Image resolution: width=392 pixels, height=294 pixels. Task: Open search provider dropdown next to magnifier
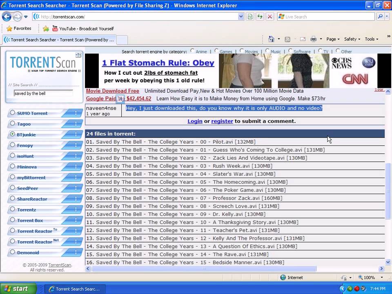coord(387,17)
